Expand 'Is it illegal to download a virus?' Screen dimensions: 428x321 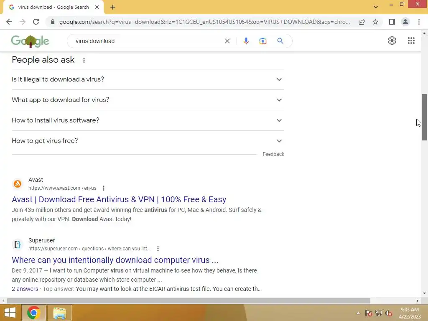tap(148, 79)
